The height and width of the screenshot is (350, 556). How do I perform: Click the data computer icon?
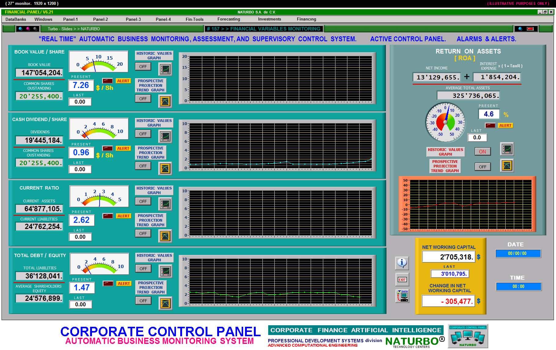402,296
